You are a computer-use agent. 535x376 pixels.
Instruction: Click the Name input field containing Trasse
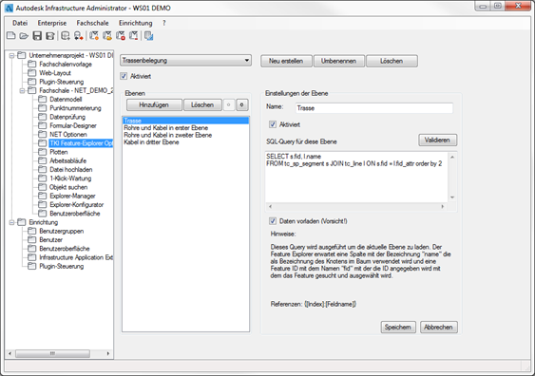pyautogui.click(x=374, y=107)
